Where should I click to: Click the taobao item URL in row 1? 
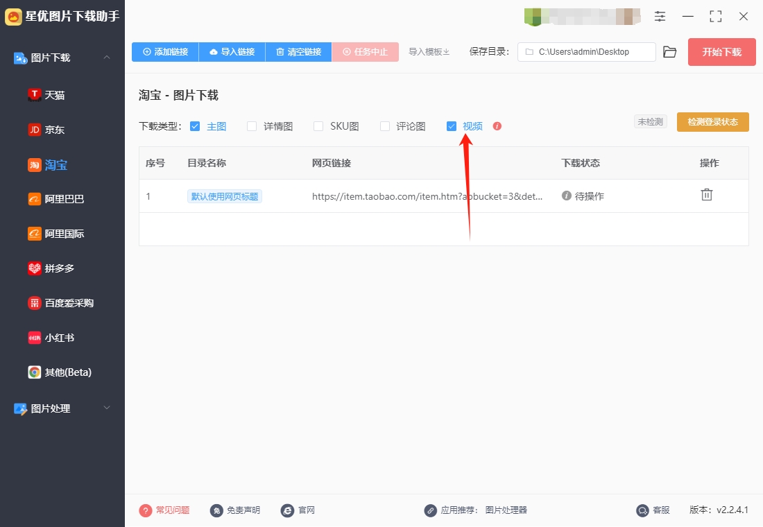(427, 196)
